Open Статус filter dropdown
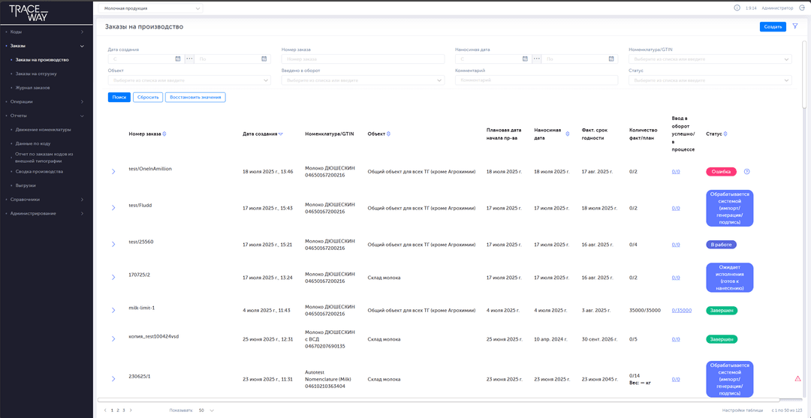The height and width of the screenshot is (418, 811). point(710,80)
